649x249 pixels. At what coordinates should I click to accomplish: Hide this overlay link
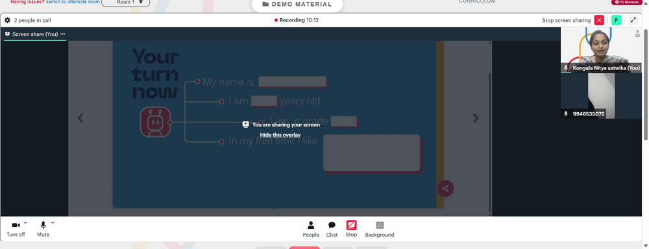(280, 135)
